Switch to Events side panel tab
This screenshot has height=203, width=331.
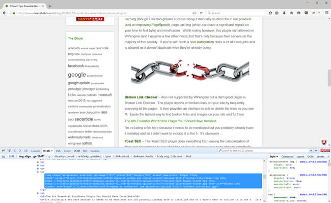pos(320,157)
